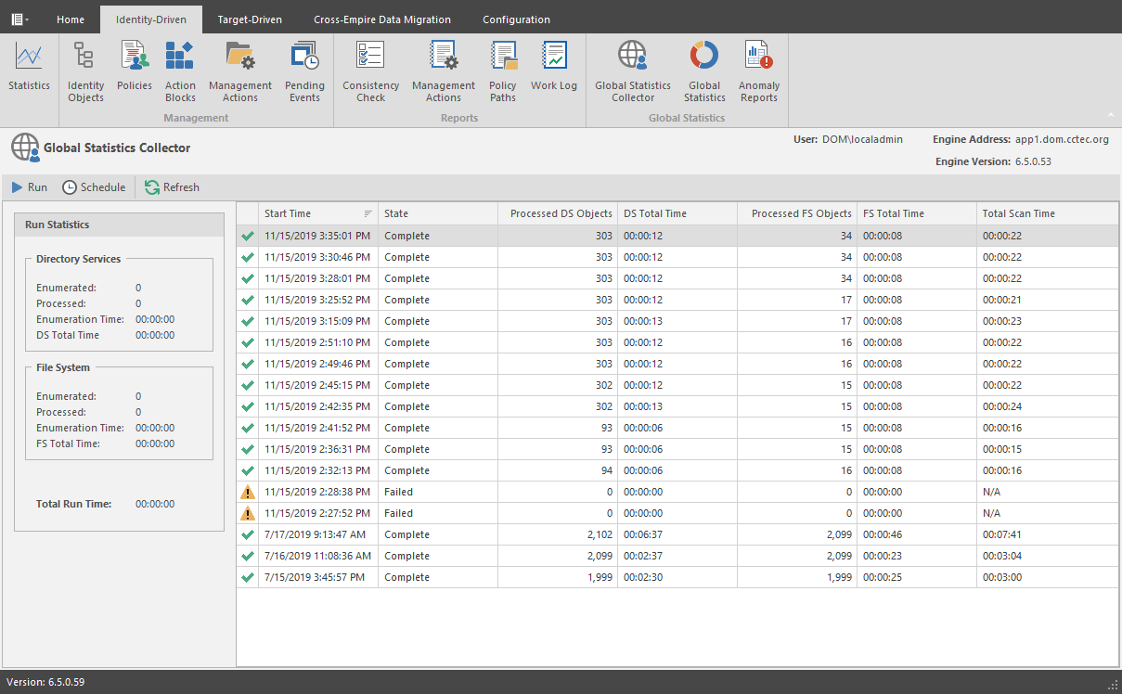Open Pending Events
Viewport: 1122px width, 694px height.
[304, 71]
